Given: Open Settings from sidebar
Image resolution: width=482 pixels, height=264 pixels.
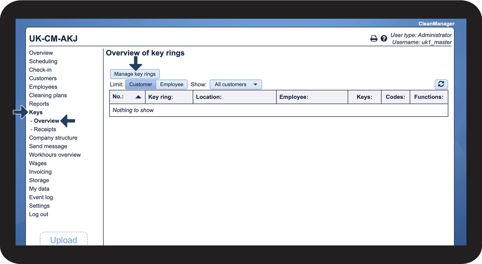Looking at the screenshot, I should click(39, 206).
